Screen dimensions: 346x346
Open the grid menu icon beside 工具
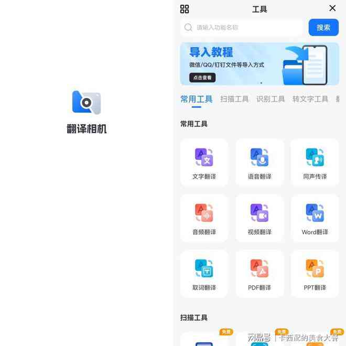click(185, 9)
